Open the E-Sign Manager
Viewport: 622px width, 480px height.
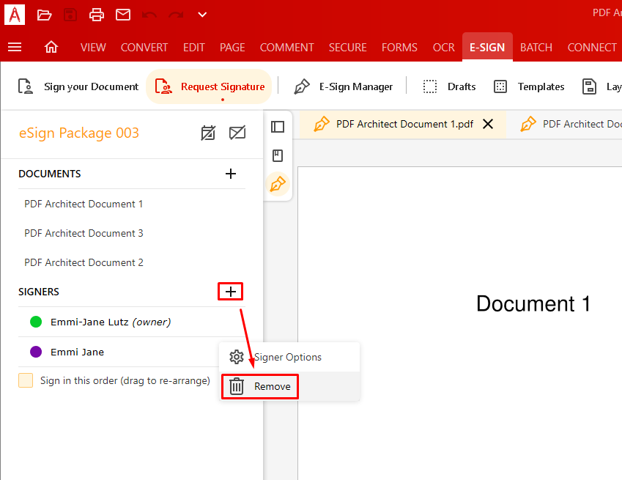coord(343,86)
